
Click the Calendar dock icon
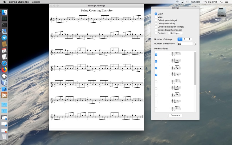pos(4,50)
